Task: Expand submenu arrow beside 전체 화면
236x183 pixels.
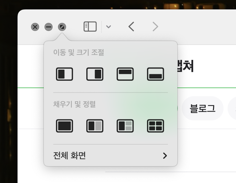Action: 165,155
